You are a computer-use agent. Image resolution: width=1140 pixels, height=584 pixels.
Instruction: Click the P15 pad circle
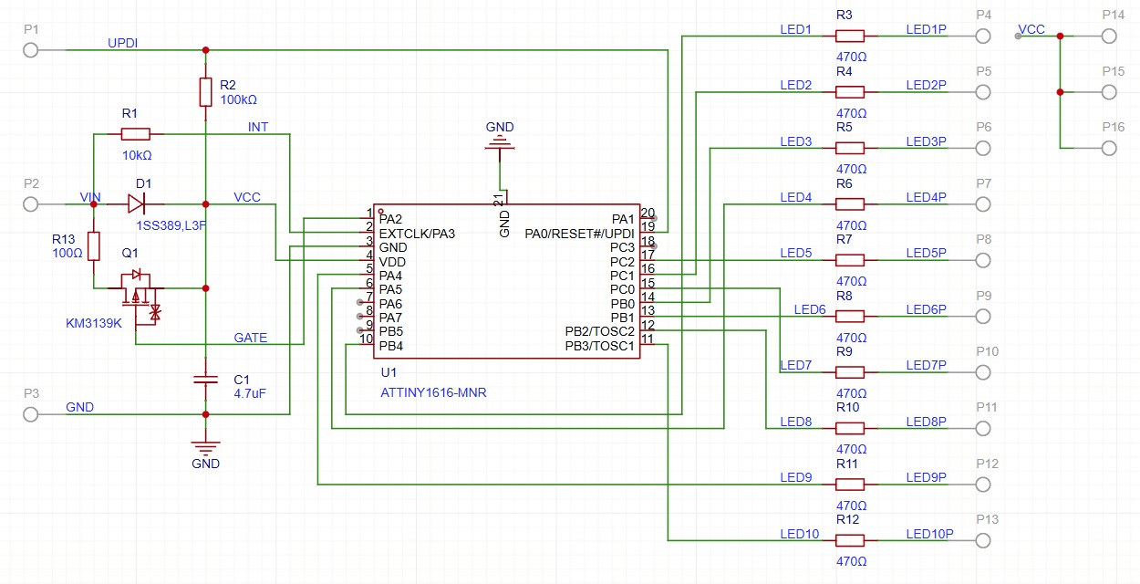coord(1109,92)
